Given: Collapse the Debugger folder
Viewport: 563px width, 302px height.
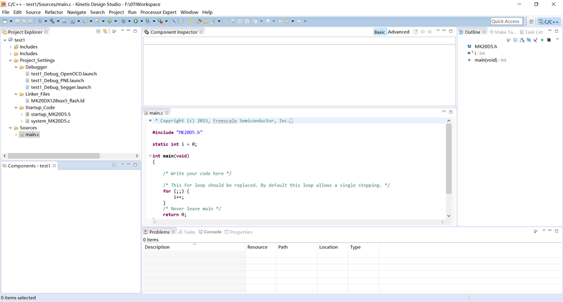Looking at the screenshot, I should point(16,67).
